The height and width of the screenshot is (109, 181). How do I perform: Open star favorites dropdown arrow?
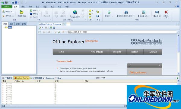tap(92, 11)
